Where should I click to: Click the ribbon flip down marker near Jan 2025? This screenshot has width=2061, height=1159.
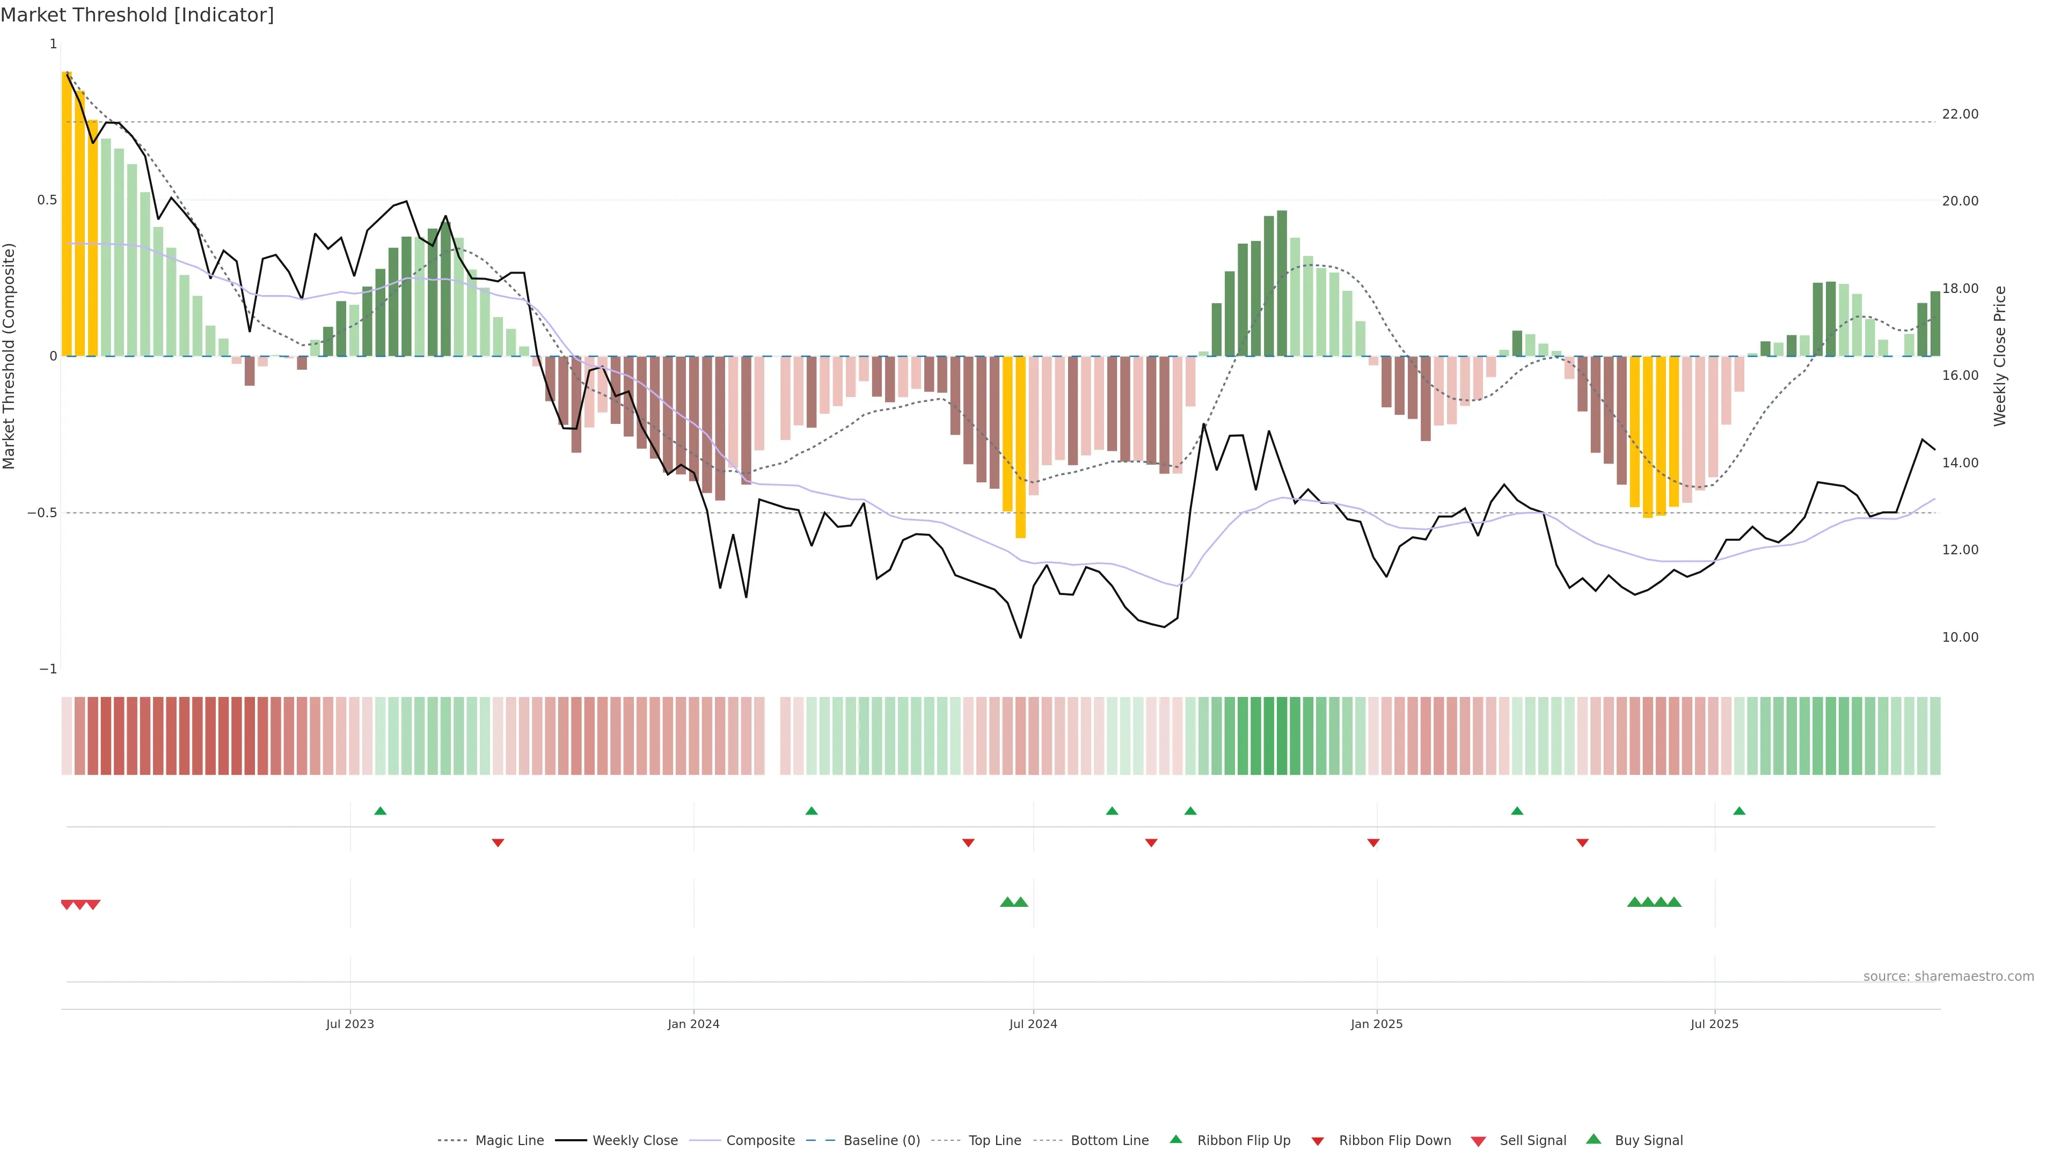(1373, 842)
